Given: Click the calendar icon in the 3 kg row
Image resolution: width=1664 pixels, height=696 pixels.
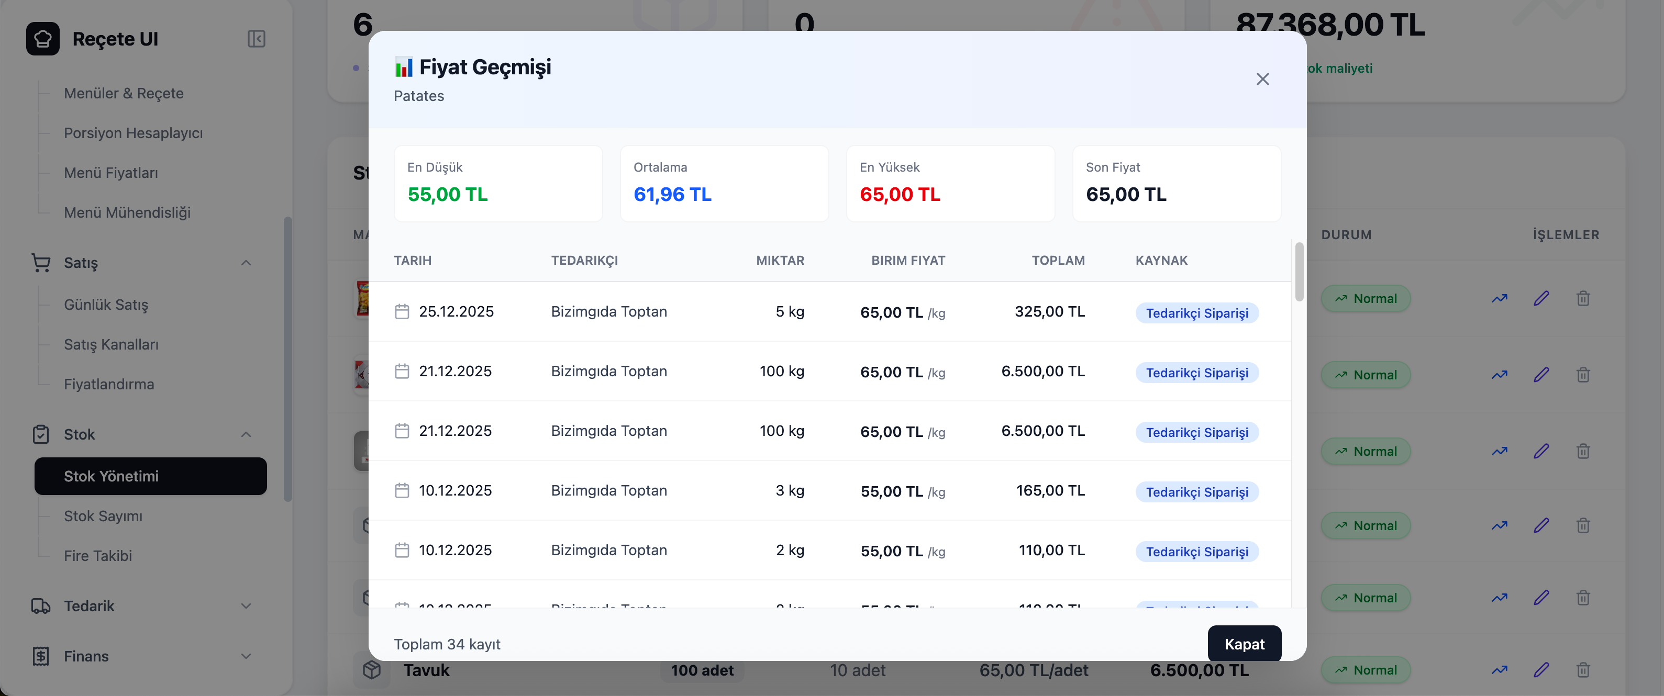Looking at the screenshot, I should pyautogui.click(x=402, y=491).
